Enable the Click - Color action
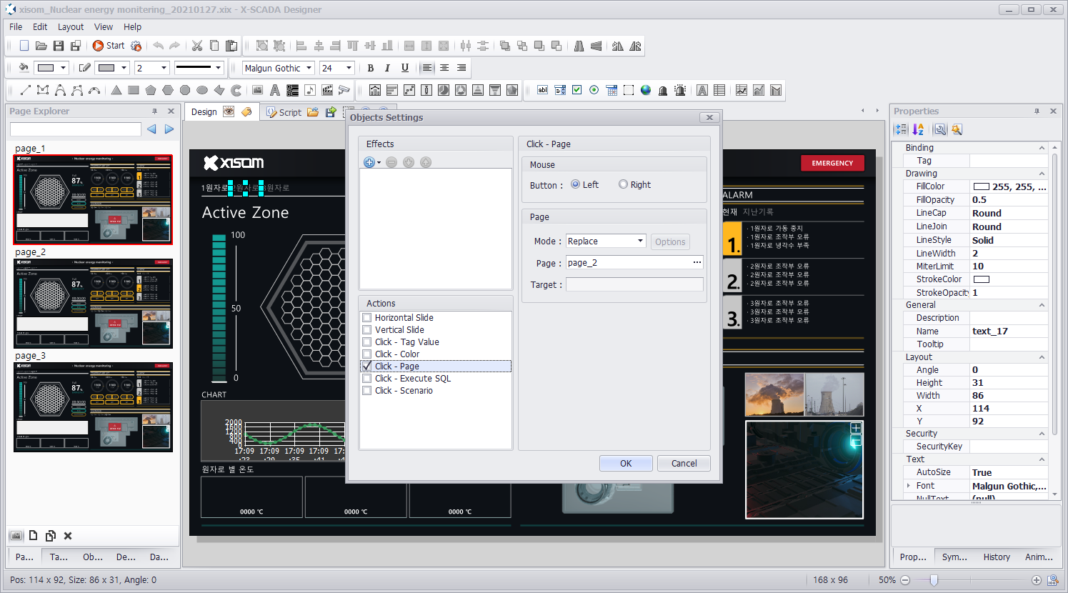This screenshot has height=593, width=1068. coord(367,354)
